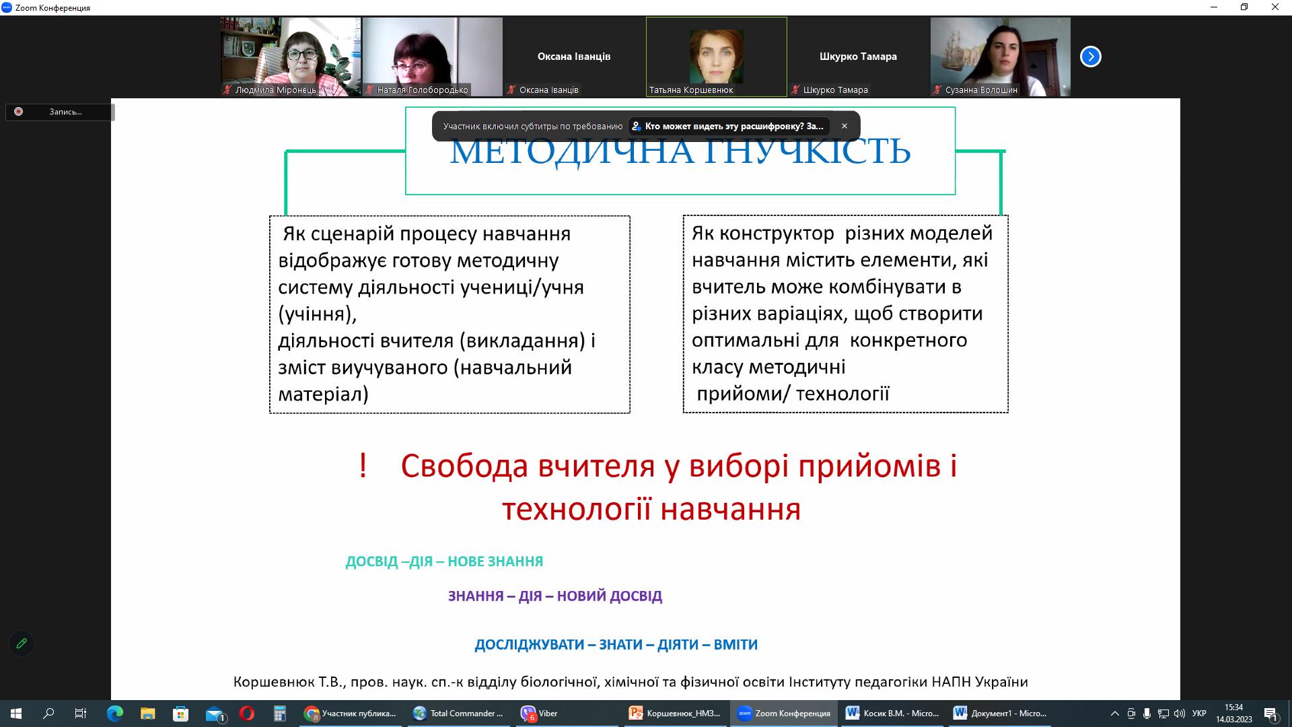
Task: Open the Calculator taskbar icon
Action: pos(280,714)
